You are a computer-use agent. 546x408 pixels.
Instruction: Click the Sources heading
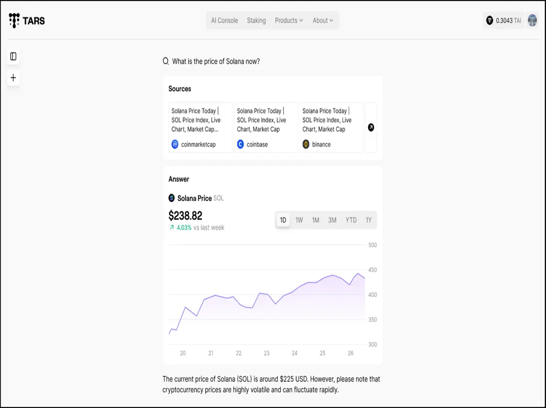coord(180,89)
